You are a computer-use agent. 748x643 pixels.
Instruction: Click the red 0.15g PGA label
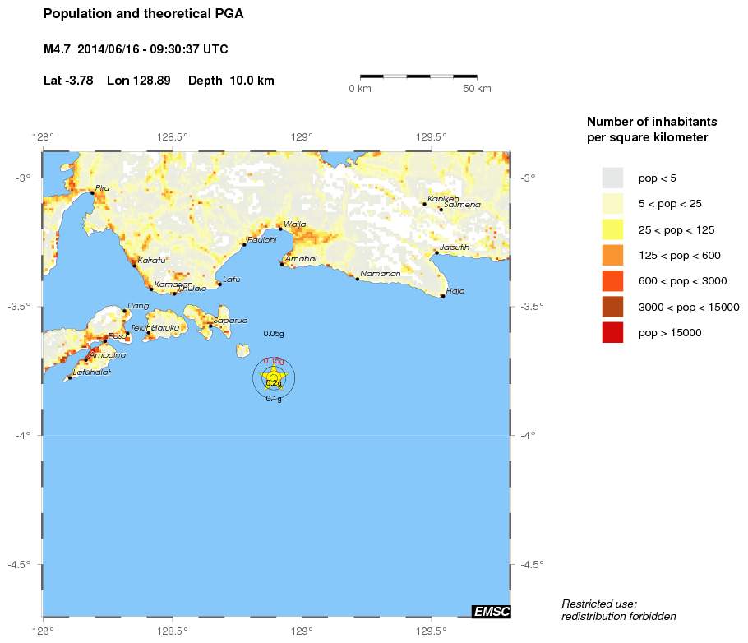[x=274, y=361]
